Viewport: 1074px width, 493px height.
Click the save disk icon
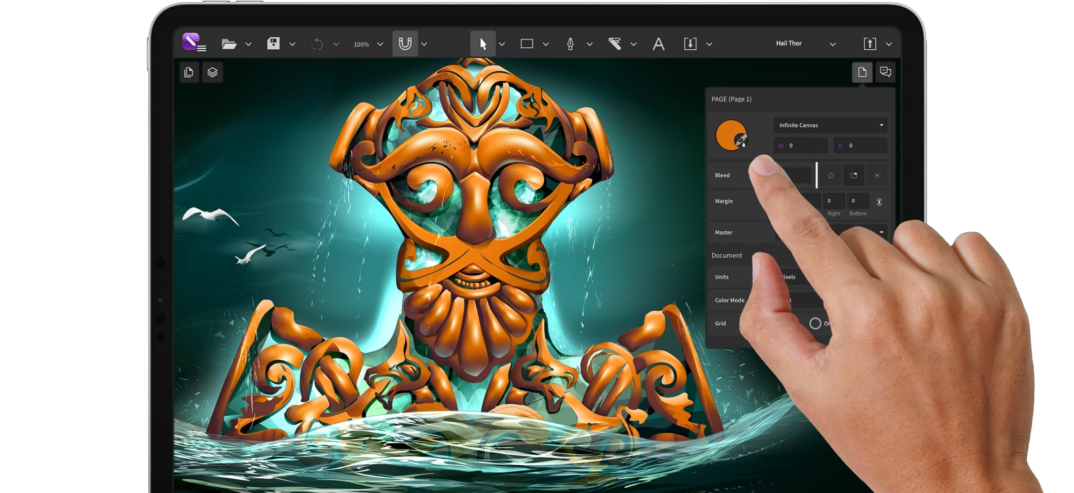(x=273, y=44)
